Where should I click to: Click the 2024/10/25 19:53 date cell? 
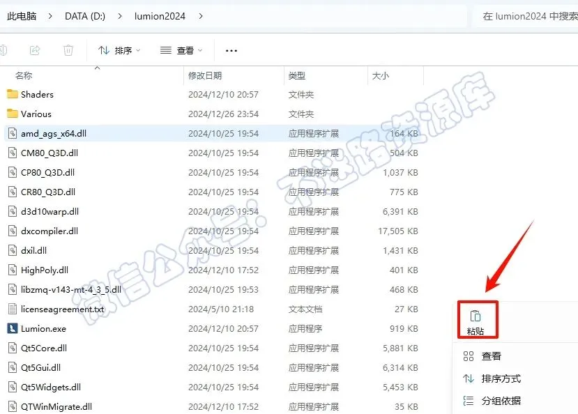point(223,289)
